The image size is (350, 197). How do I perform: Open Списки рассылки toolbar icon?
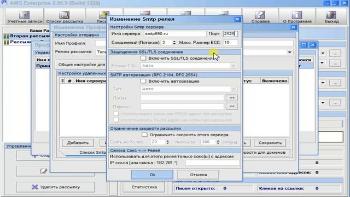coord(65,17)
